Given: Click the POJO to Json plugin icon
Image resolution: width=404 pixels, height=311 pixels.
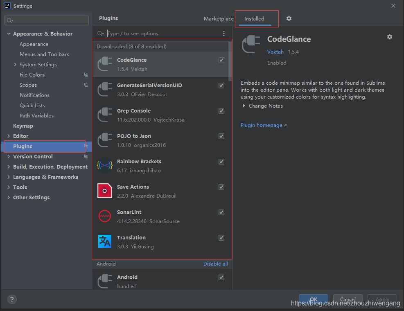Looking at the screenshot, I should 105,140.
